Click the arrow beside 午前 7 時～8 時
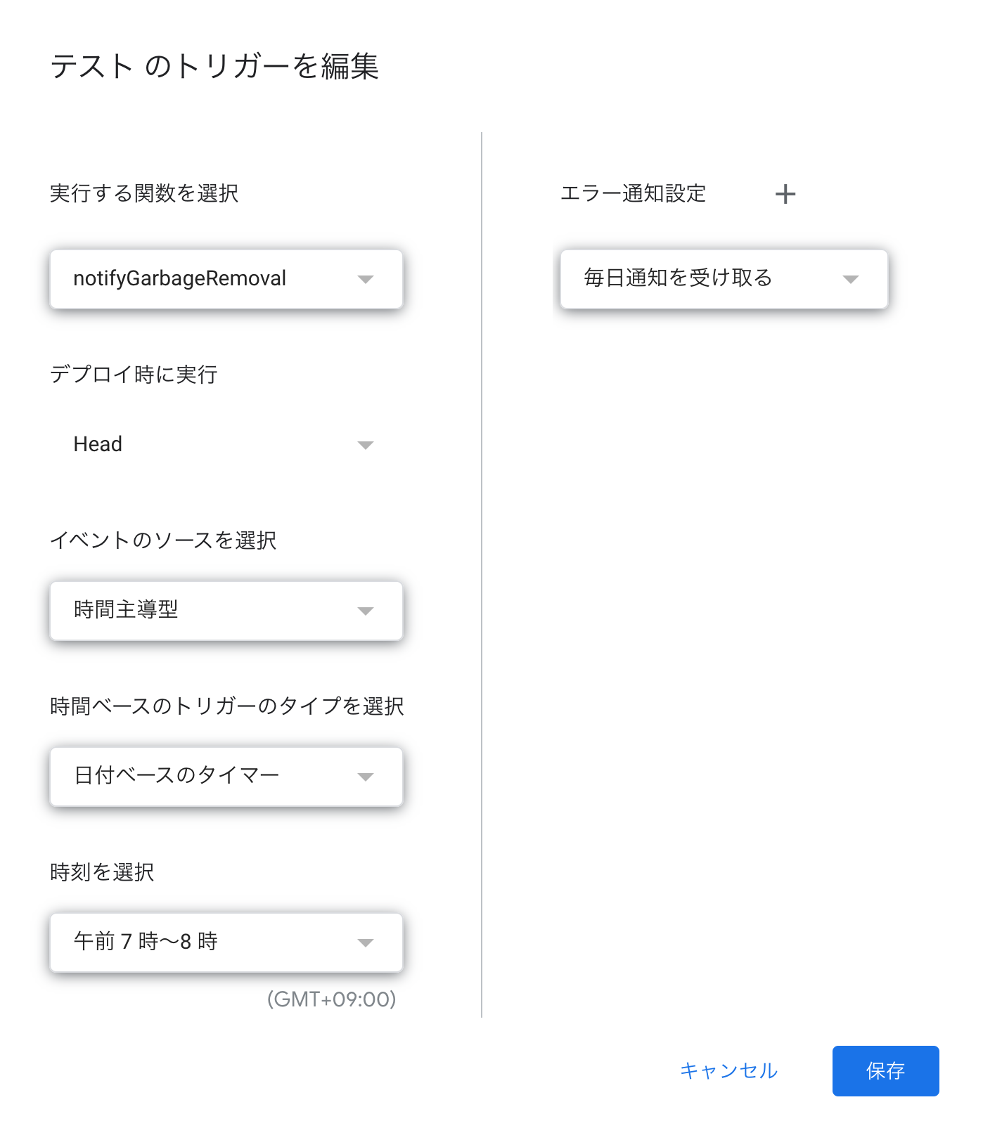 pos(365,942)
